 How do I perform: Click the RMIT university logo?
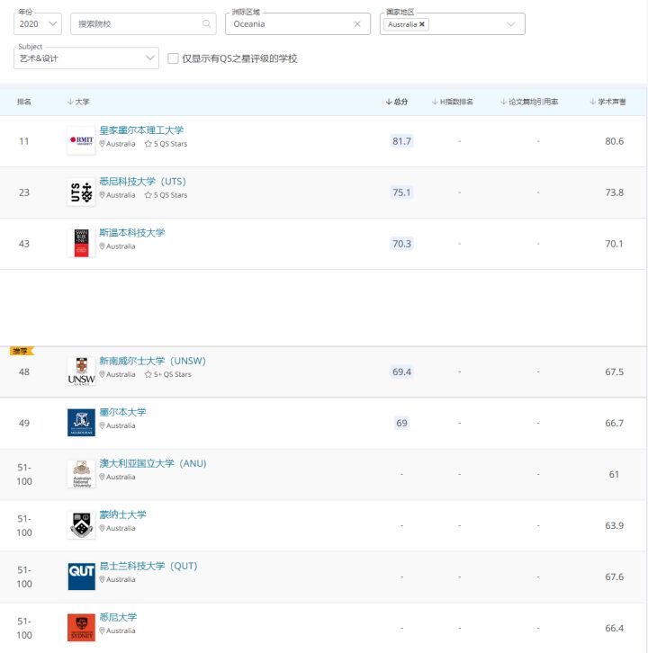pos(81,140)
